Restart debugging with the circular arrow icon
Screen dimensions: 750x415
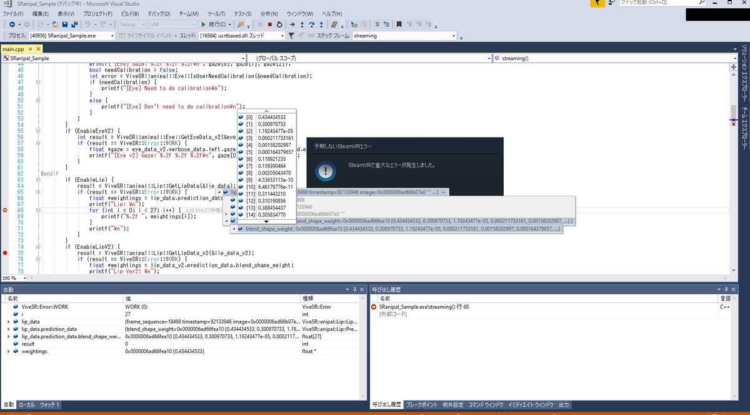[279, 24]
